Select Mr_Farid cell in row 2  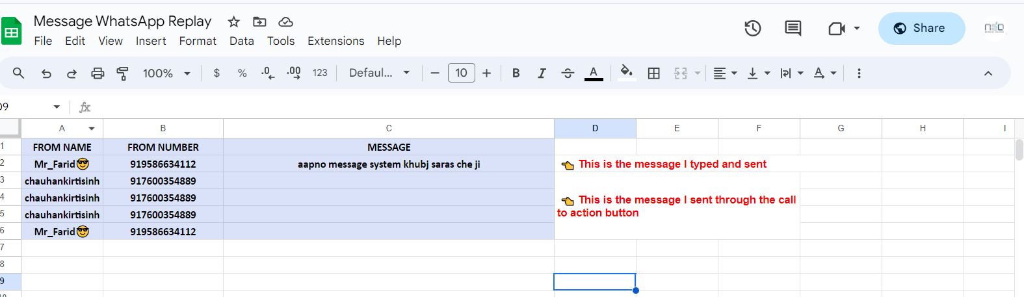coord(62,164)
